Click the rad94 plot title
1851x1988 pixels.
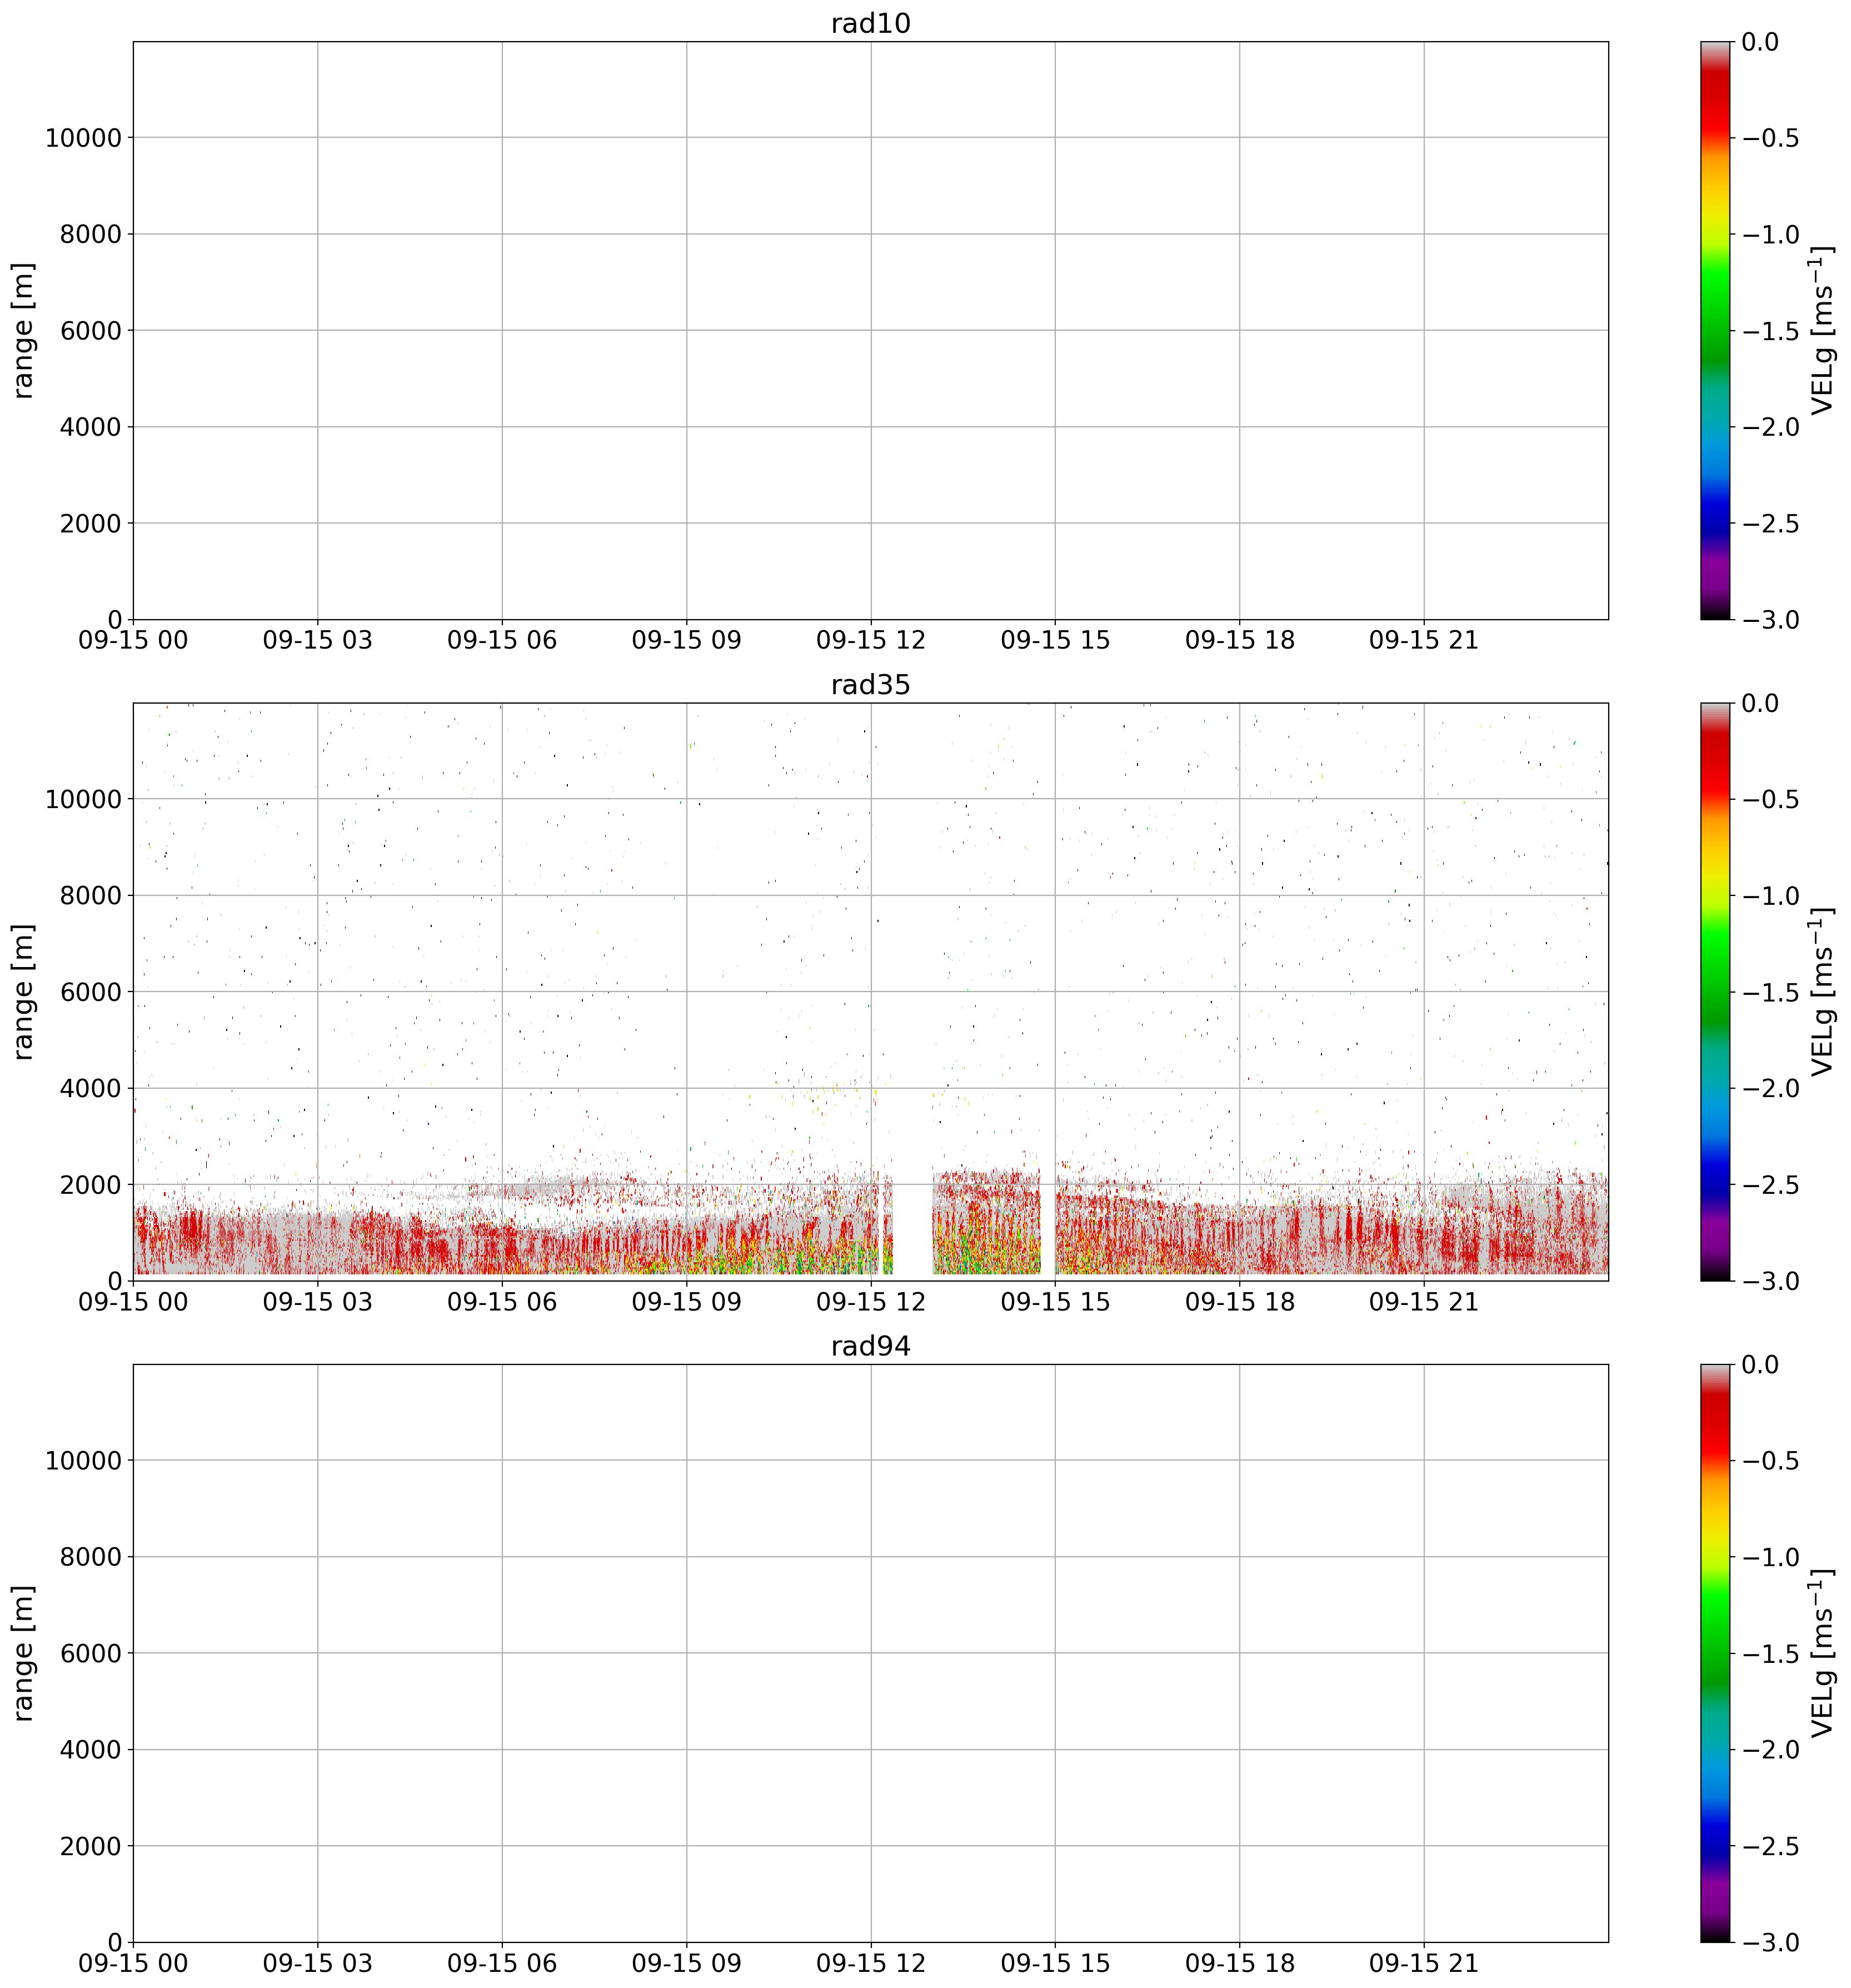tap(870, 1346)
